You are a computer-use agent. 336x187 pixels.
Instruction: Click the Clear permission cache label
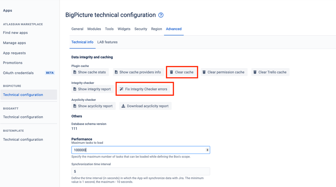point(226,72)
